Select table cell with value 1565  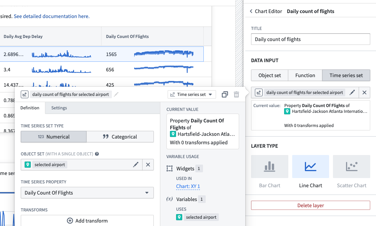(x=111, y=54)
